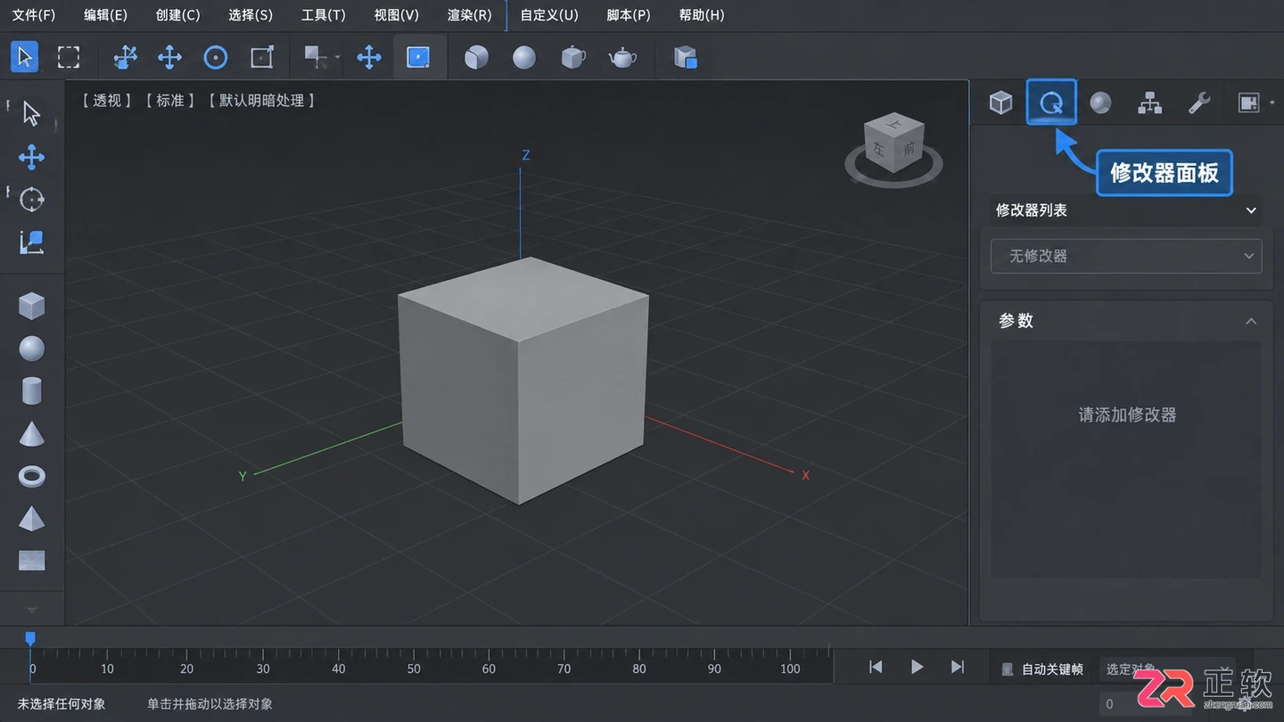Create a cylinder from the left sidebar
Image resolution: width=1284 pixels, height=722 pixels.
click(32, 391)
